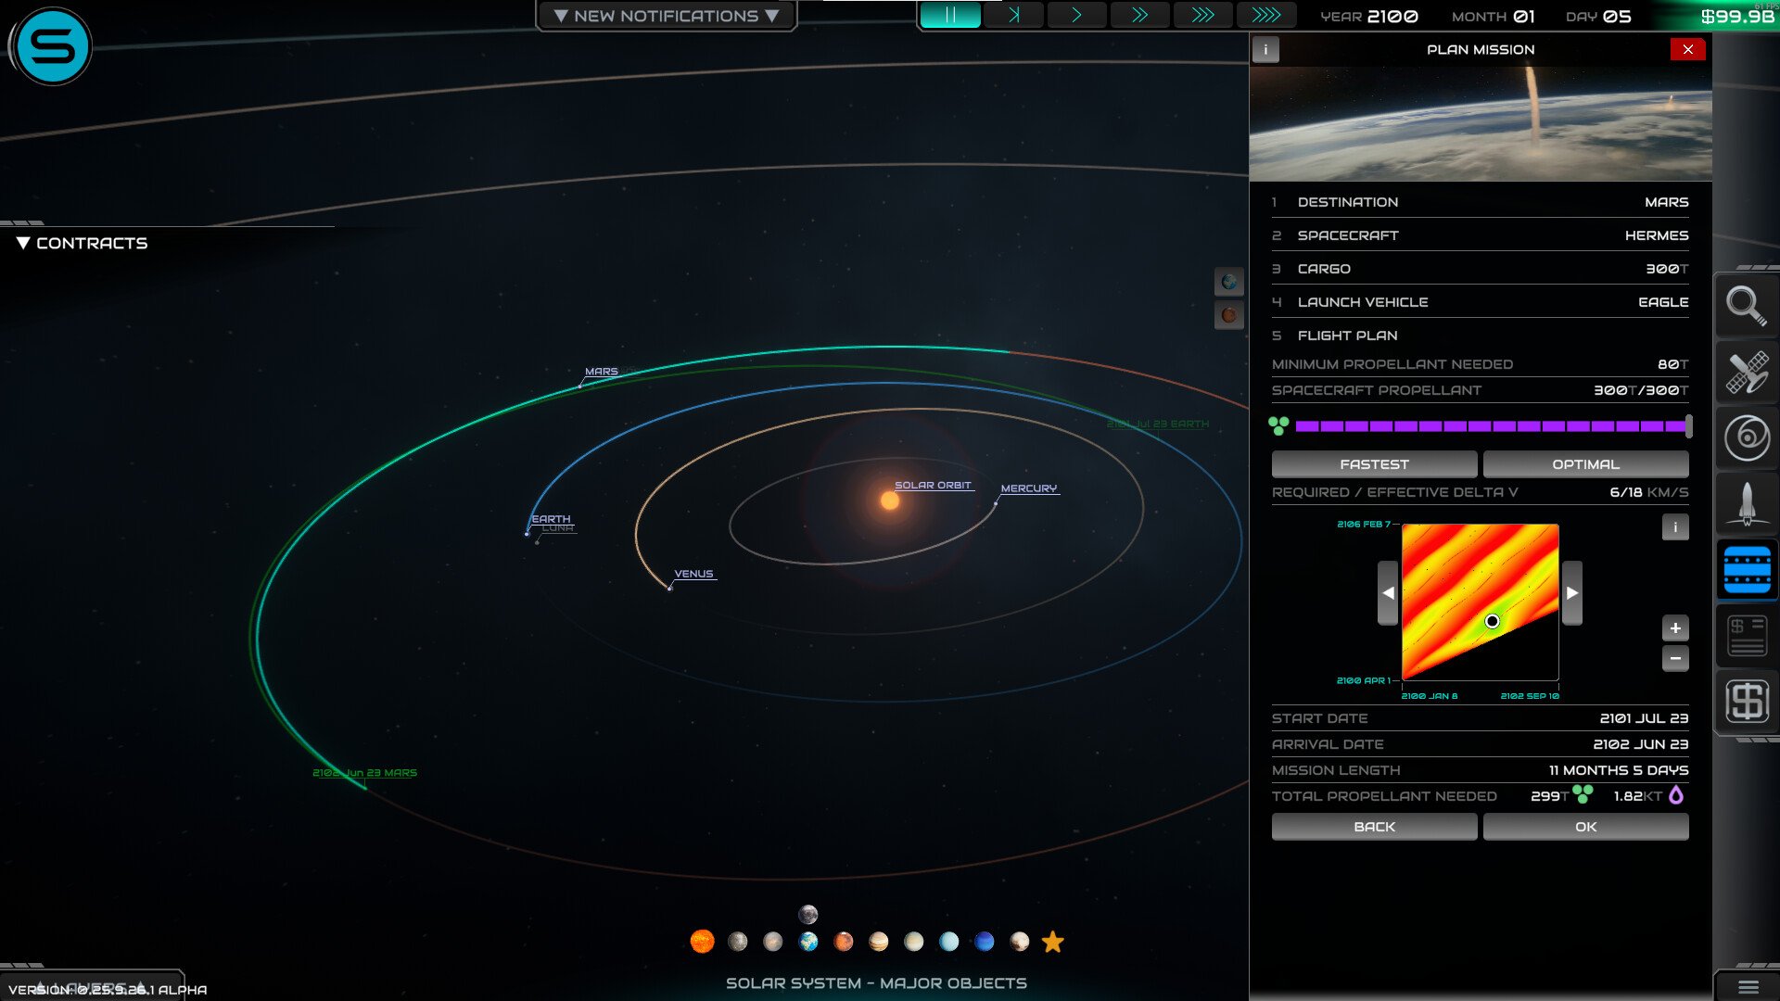Image resolution: width=1780 pixels, height=1001 pixels.
Task: Pause the game with the active pause control
Action: coord(949,15)
